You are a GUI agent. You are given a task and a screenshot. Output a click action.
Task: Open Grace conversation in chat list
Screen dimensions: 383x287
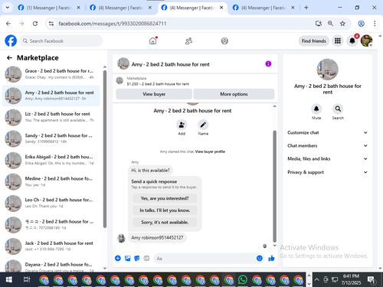pyautogui.click(x=51, y=74)
